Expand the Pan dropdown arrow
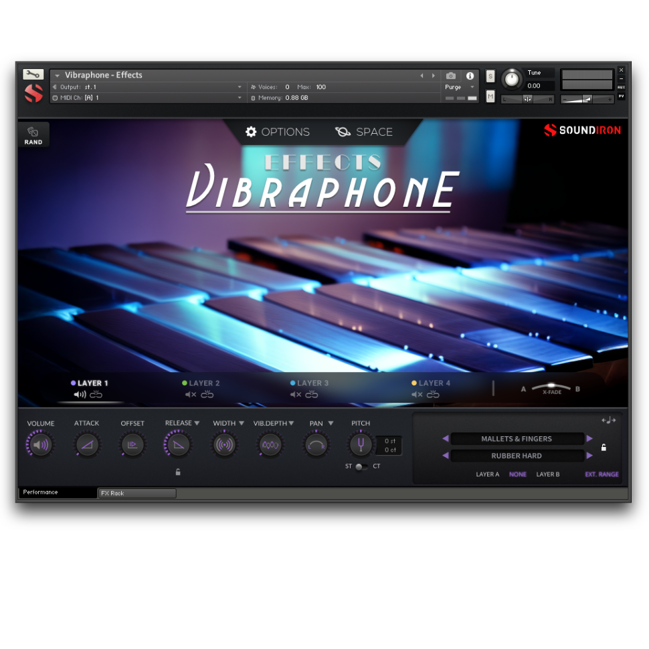 coord(331,423)
